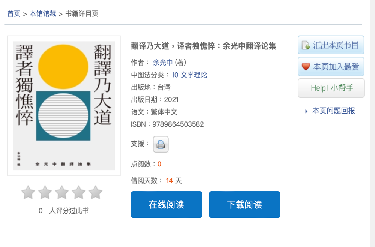
Task: Click the printer support icon
Action: tap(161, 144)
